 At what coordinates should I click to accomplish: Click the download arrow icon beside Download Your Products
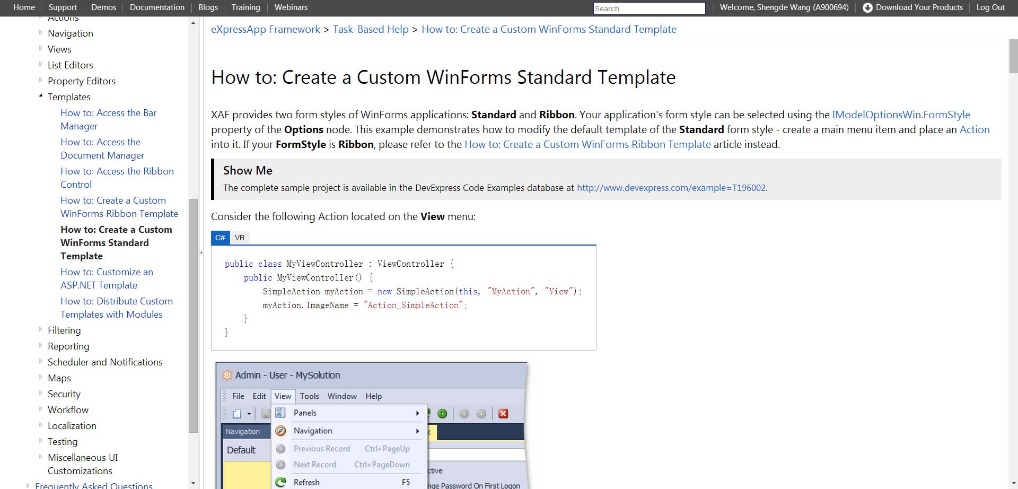tap(867, 8)
